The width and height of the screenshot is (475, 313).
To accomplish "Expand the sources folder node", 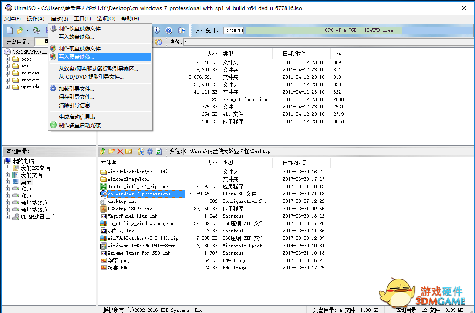I will 7,73.
